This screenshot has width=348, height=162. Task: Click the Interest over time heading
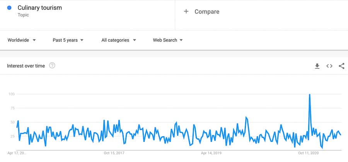tap(26, 66)
